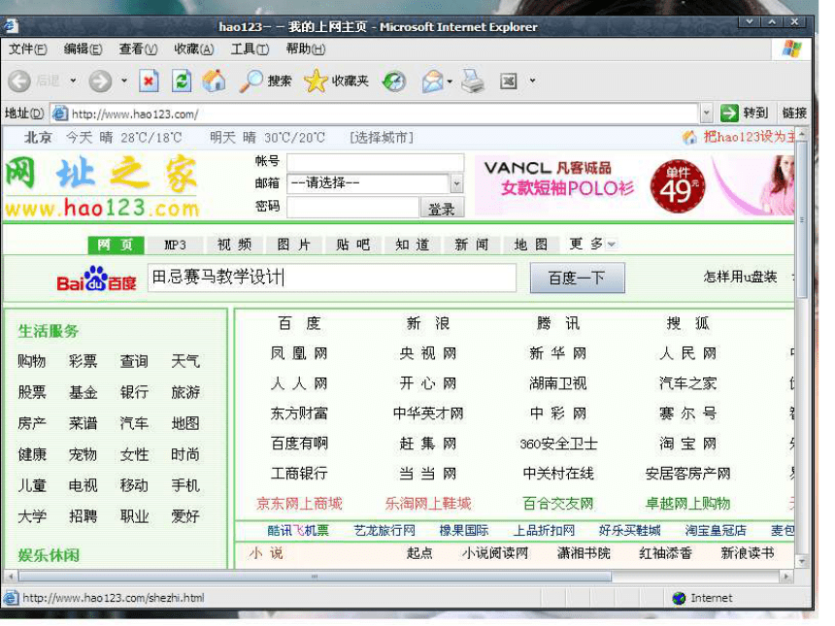Screen dimensions: 835x626
Task: Click the address bar URL field
Action: (373, 113)
